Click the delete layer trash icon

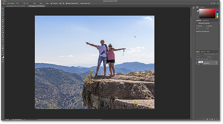[x=216, y=119]
